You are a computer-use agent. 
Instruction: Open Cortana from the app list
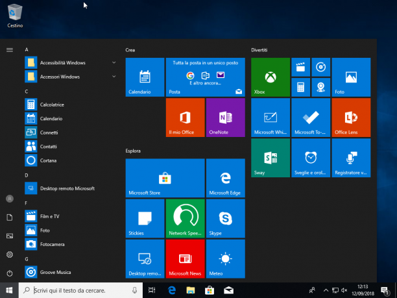click(x=71, y=160)
